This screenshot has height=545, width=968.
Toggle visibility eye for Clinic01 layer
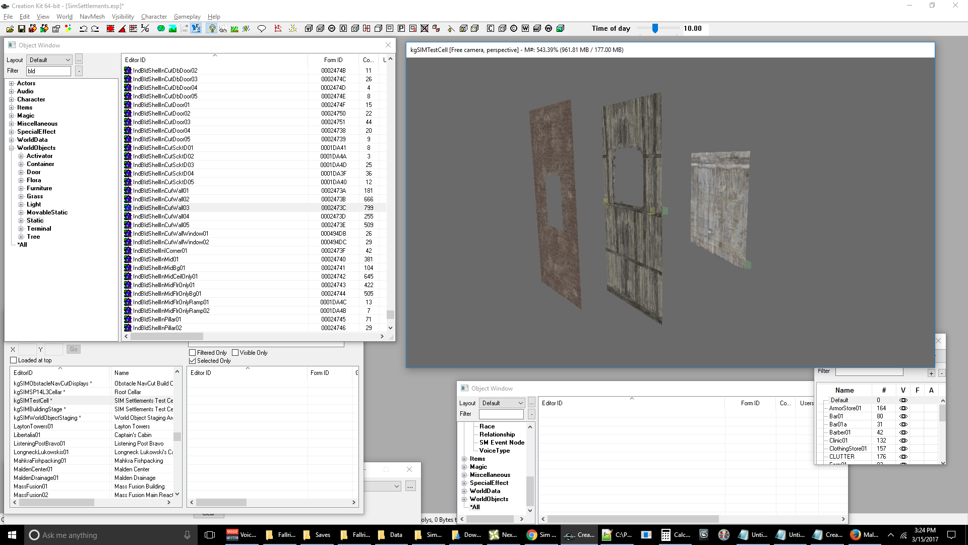pos(903,441)
